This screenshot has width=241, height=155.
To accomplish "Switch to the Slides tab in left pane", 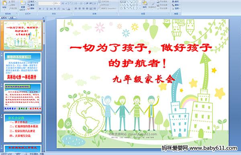I will (x=4, y=18).
